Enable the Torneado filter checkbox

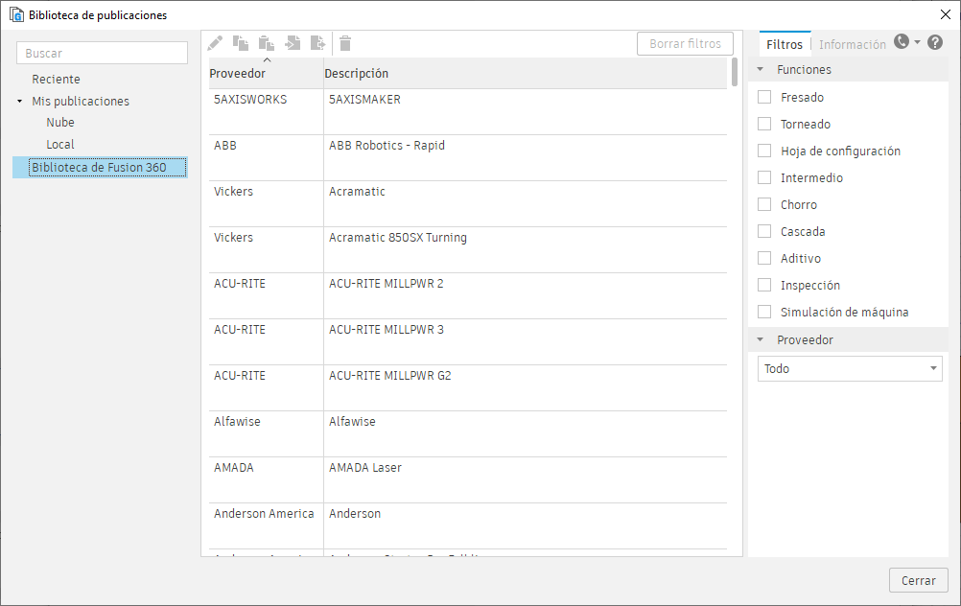[x=764, y=124]
